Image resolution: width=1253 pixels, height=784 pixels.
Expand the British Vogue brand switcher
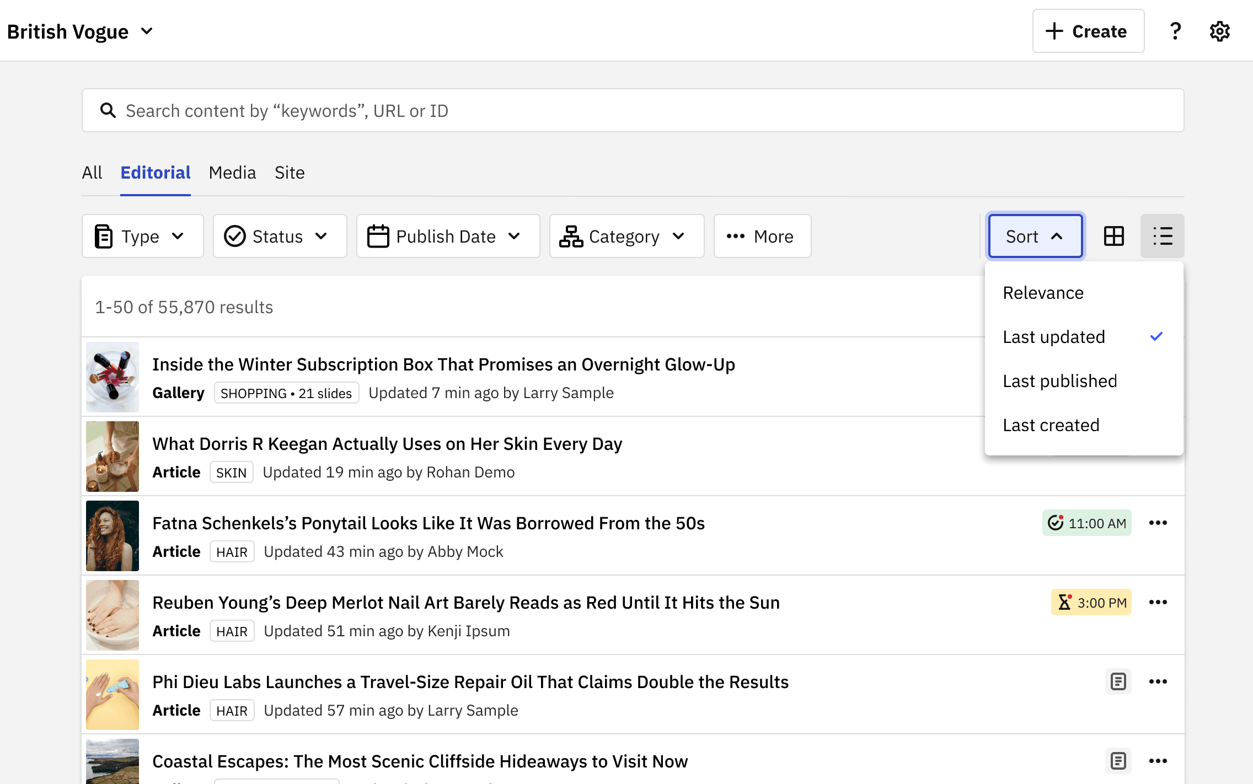81,31
